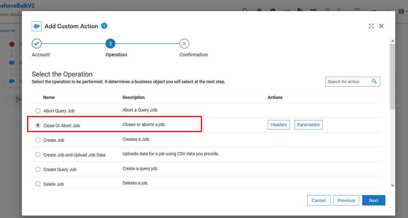Click the Search for action field
This screenshot has width=408, height=218.
tap(348, 82)
